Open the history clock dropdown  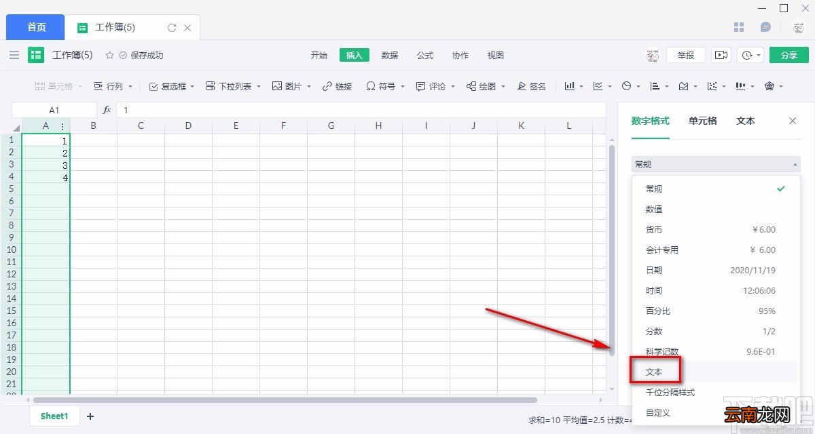pos(751,55)
